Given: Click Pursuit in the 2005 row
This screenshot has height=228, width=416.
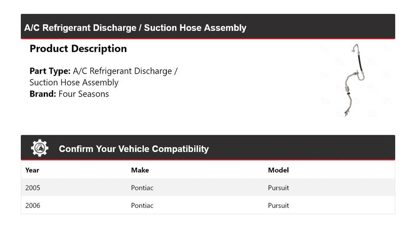Looking at the screenshot, I should click(278, 188).
